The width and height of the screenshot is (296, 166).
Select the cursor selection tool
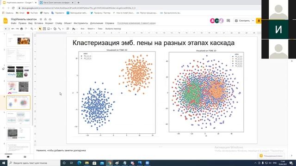click(x=40, y=29)
